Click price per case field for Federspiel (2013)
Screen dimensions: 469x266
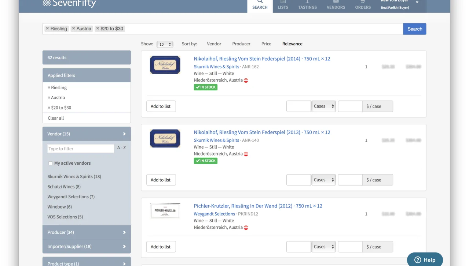click(x=350, y=180)
